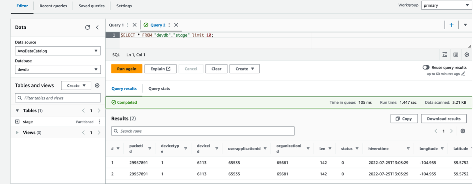Click the Run again button
473x185 pixels.
point(126,69)
